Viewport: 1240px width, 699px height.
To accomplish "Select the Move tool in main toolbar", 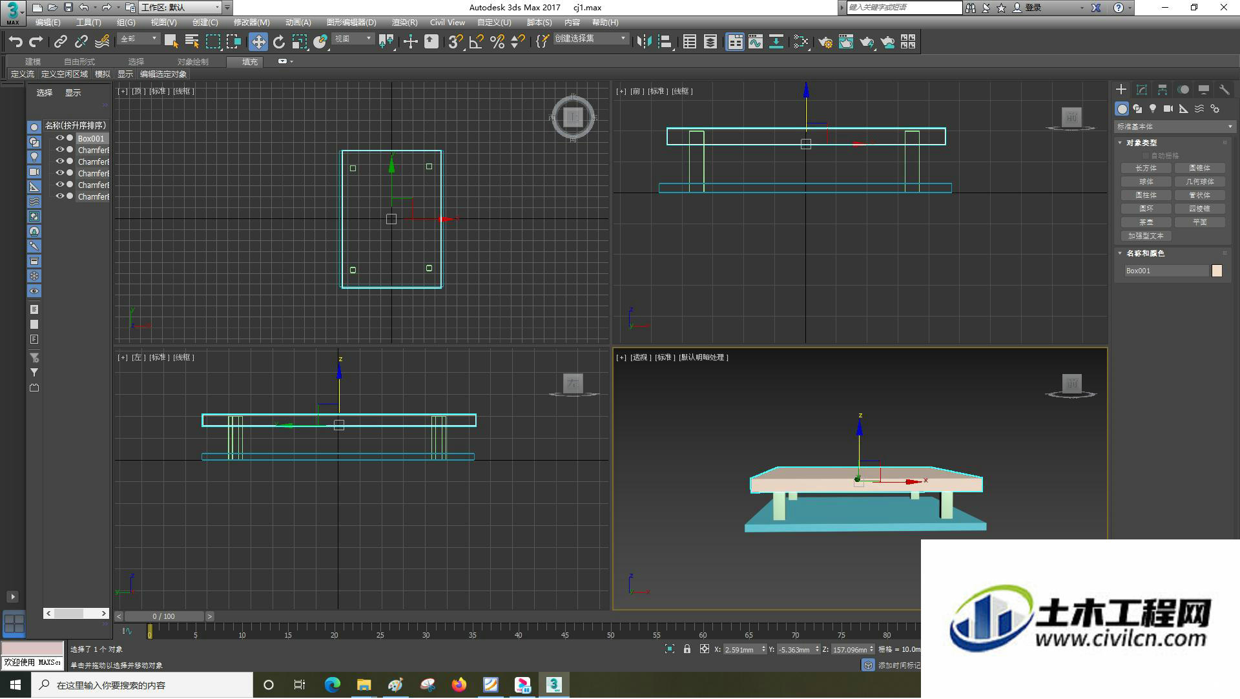I will point(258,42).
